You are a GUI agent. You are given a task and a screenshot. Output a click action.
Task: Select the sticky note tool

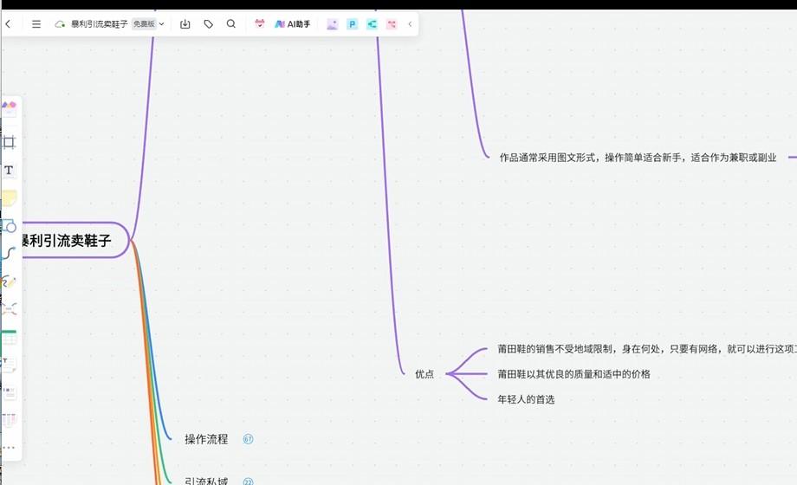click(x=9, y=198)
